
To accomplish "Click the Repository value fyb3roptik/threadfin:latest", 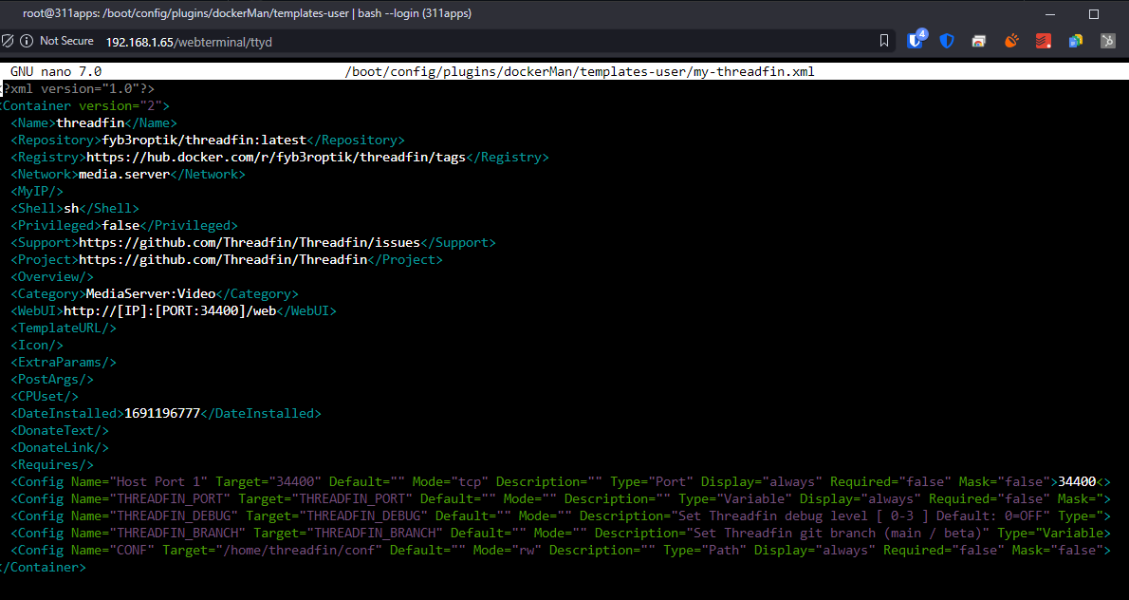I will pos(205,140).
